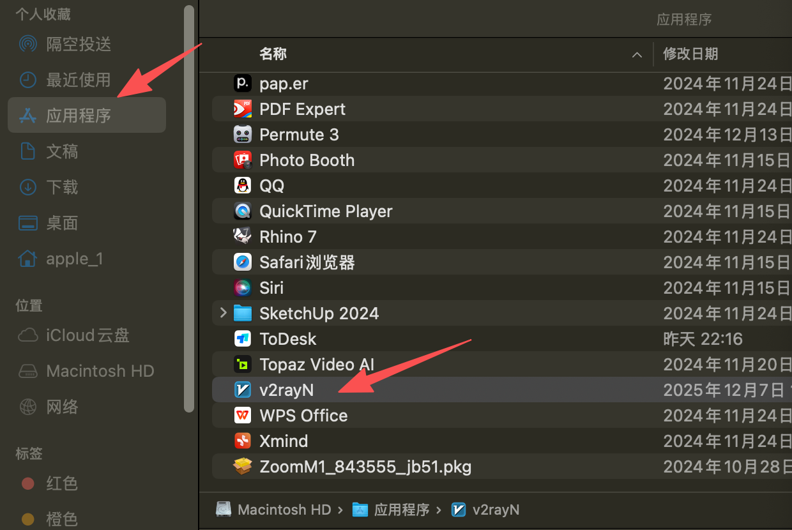Screen dimensions: 792x530
Task: Select the Xmind file name
Action: point(284,441)
